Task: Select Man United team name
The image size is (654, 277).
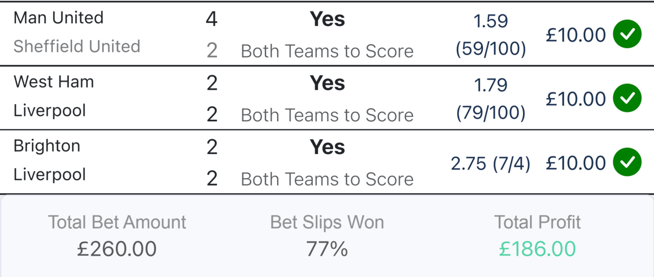Action: pyautogui.click(x=58, y=18)
